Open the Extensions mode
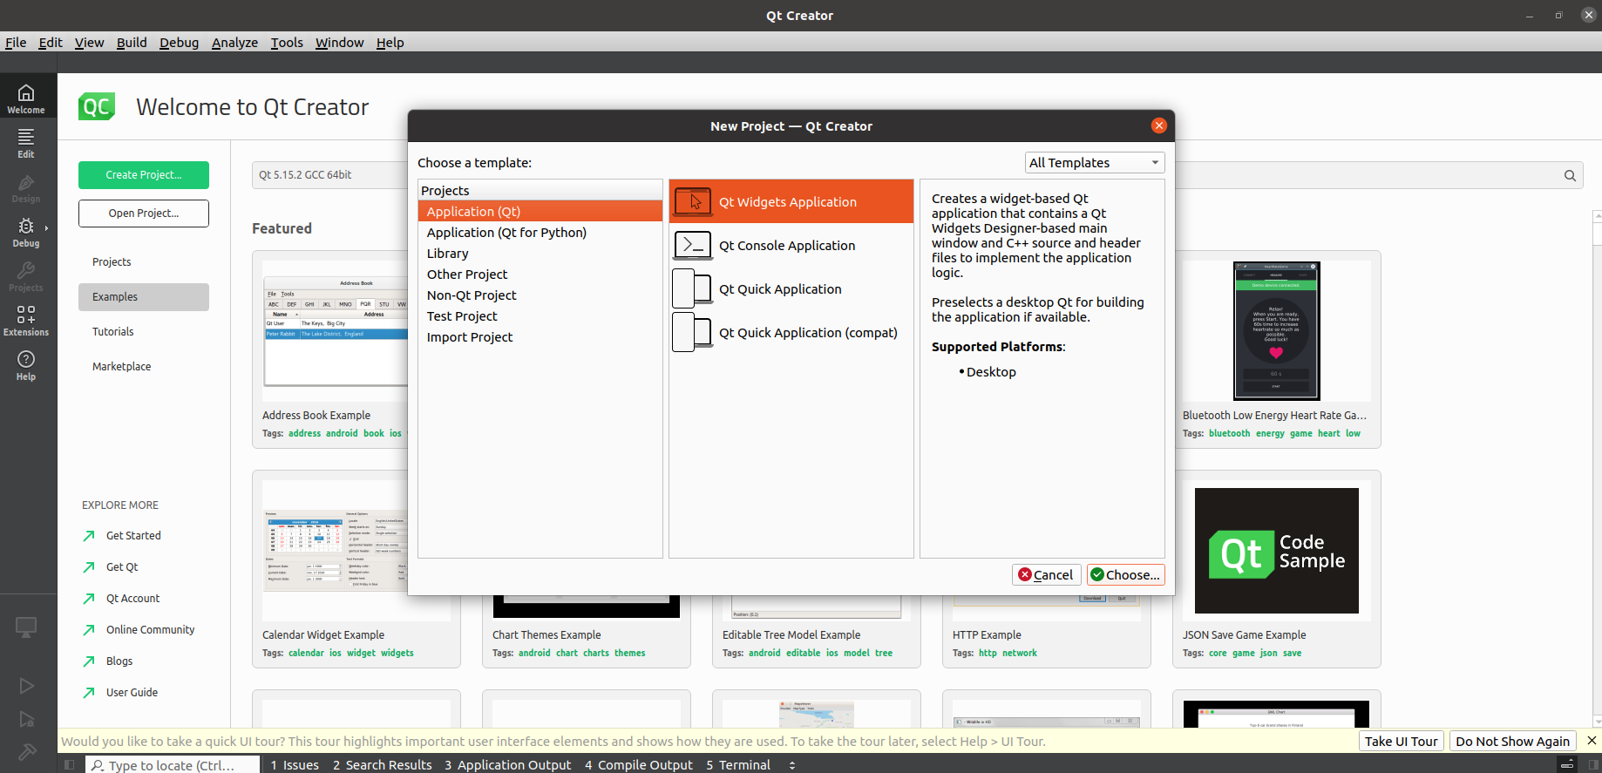Screen dimensions: 1602x773 click(26, 320)
